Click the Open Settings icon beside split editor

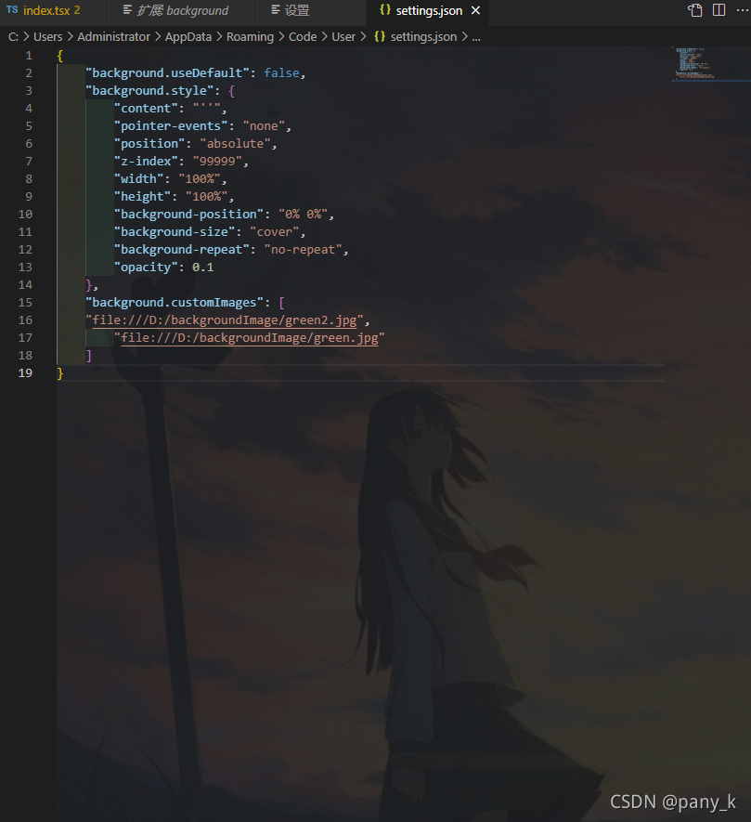pos(693,9)
